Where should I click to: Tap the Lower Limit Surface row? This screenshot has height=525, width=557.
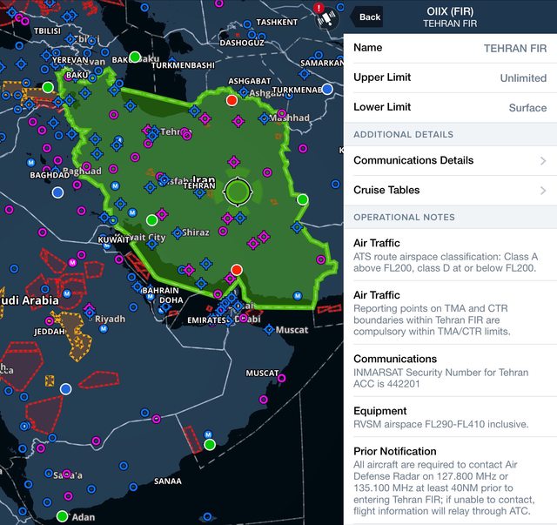(450, 108)
